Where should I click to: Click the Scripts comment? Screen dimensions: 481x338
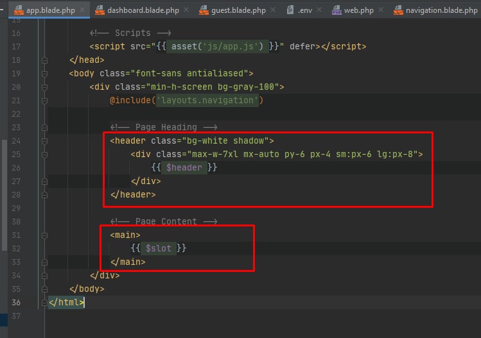(130, 33)
